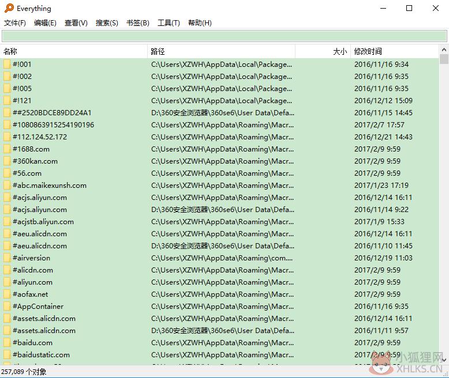Click the path ending in Roaming\com...

click(222, 258)
